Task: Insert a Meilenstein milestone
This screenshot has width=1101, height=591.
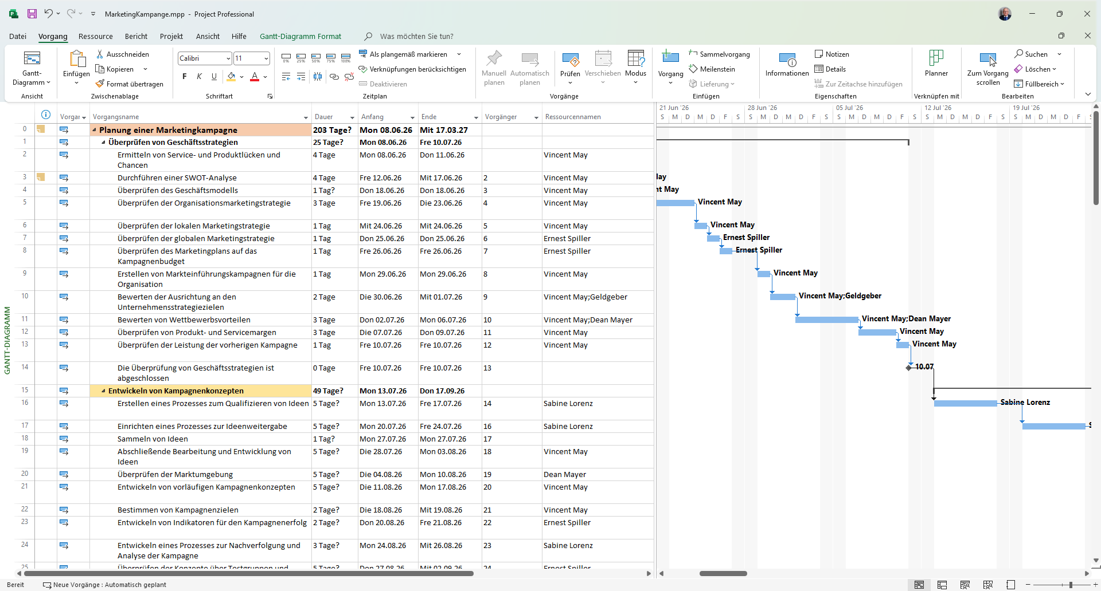Action: pyautogui.click(x=712, y=69)
